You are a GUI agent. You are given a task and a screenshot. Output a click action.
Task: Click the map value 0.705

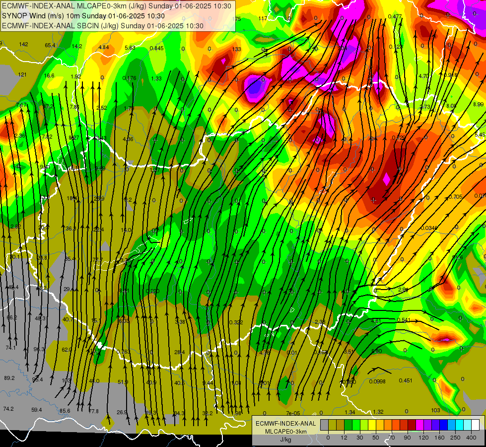[x=455, y=197]
